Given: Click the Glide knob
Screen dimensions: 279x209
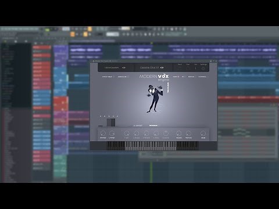Looking at the screenshot, I should pyautogui.click(x=203, y=134).
